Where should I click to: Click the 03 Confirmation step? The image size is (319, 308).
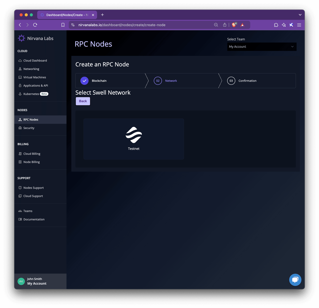click(x=242, y=81)
